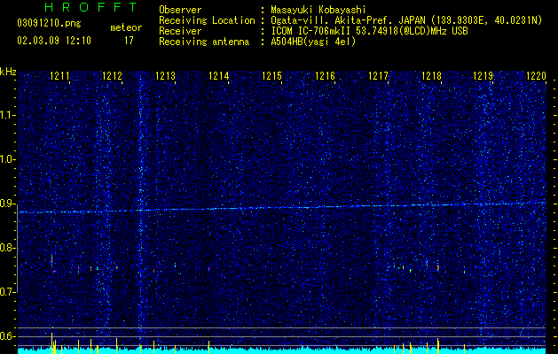This screenshot has width=558, height=354.
Task: Click the HROFFT title text
Action: (x=90, y=7)
